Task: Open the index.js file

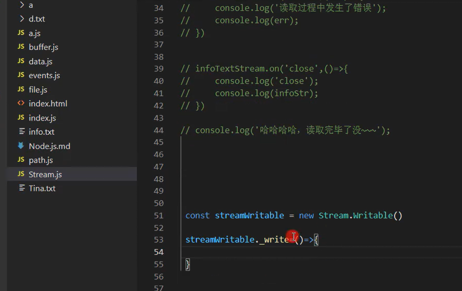Action: pyautogui.click(x=41, y=117)
